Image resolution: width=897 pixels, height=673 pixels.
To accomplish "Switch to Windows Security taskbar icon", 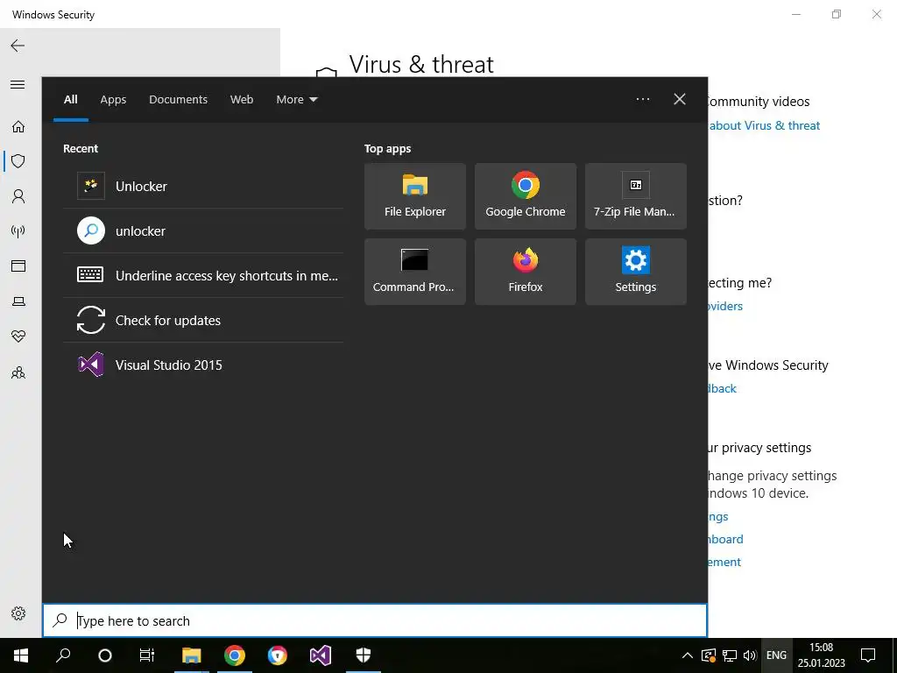I will point(364,655).
